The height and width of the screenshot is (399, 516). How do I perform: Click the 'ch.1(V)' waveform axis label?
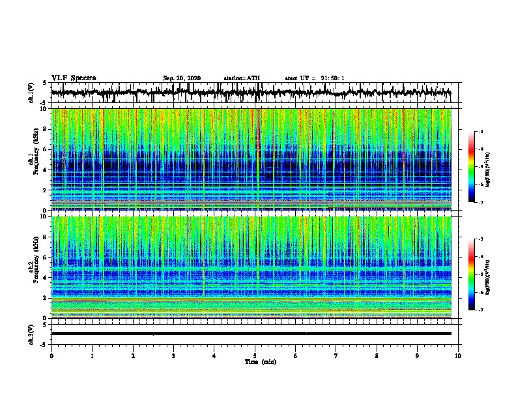coord(31,93)
